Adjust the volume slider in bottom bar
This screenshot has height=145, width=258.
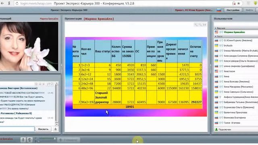click(47, 139)
